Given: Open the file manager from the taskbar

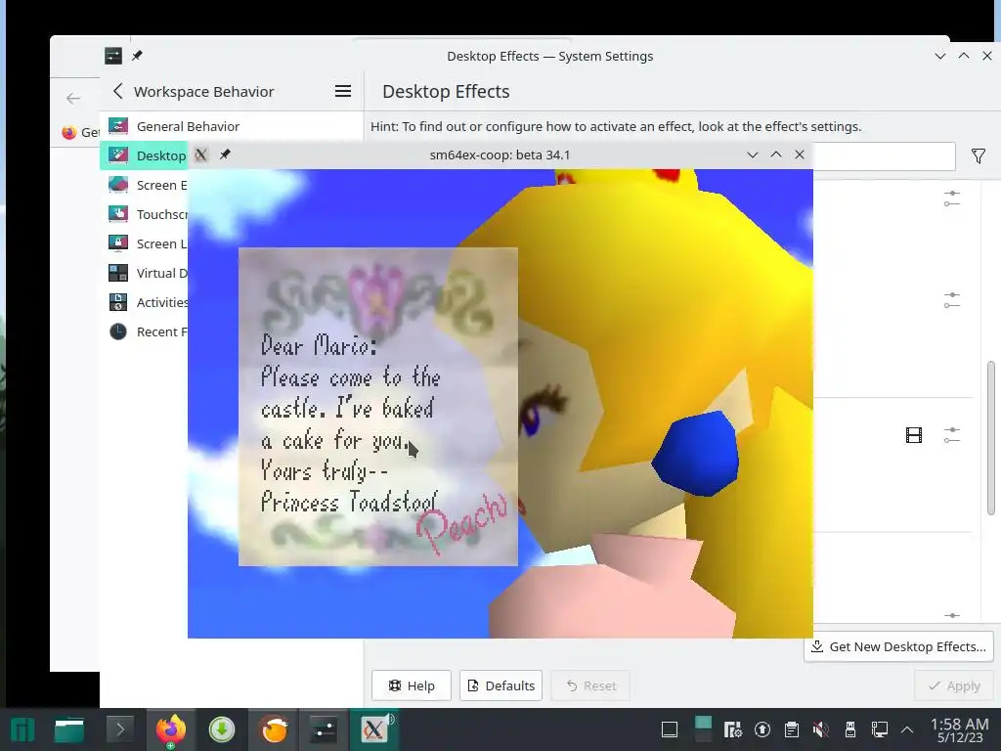Looking at the screenshot, I should 69,729.
